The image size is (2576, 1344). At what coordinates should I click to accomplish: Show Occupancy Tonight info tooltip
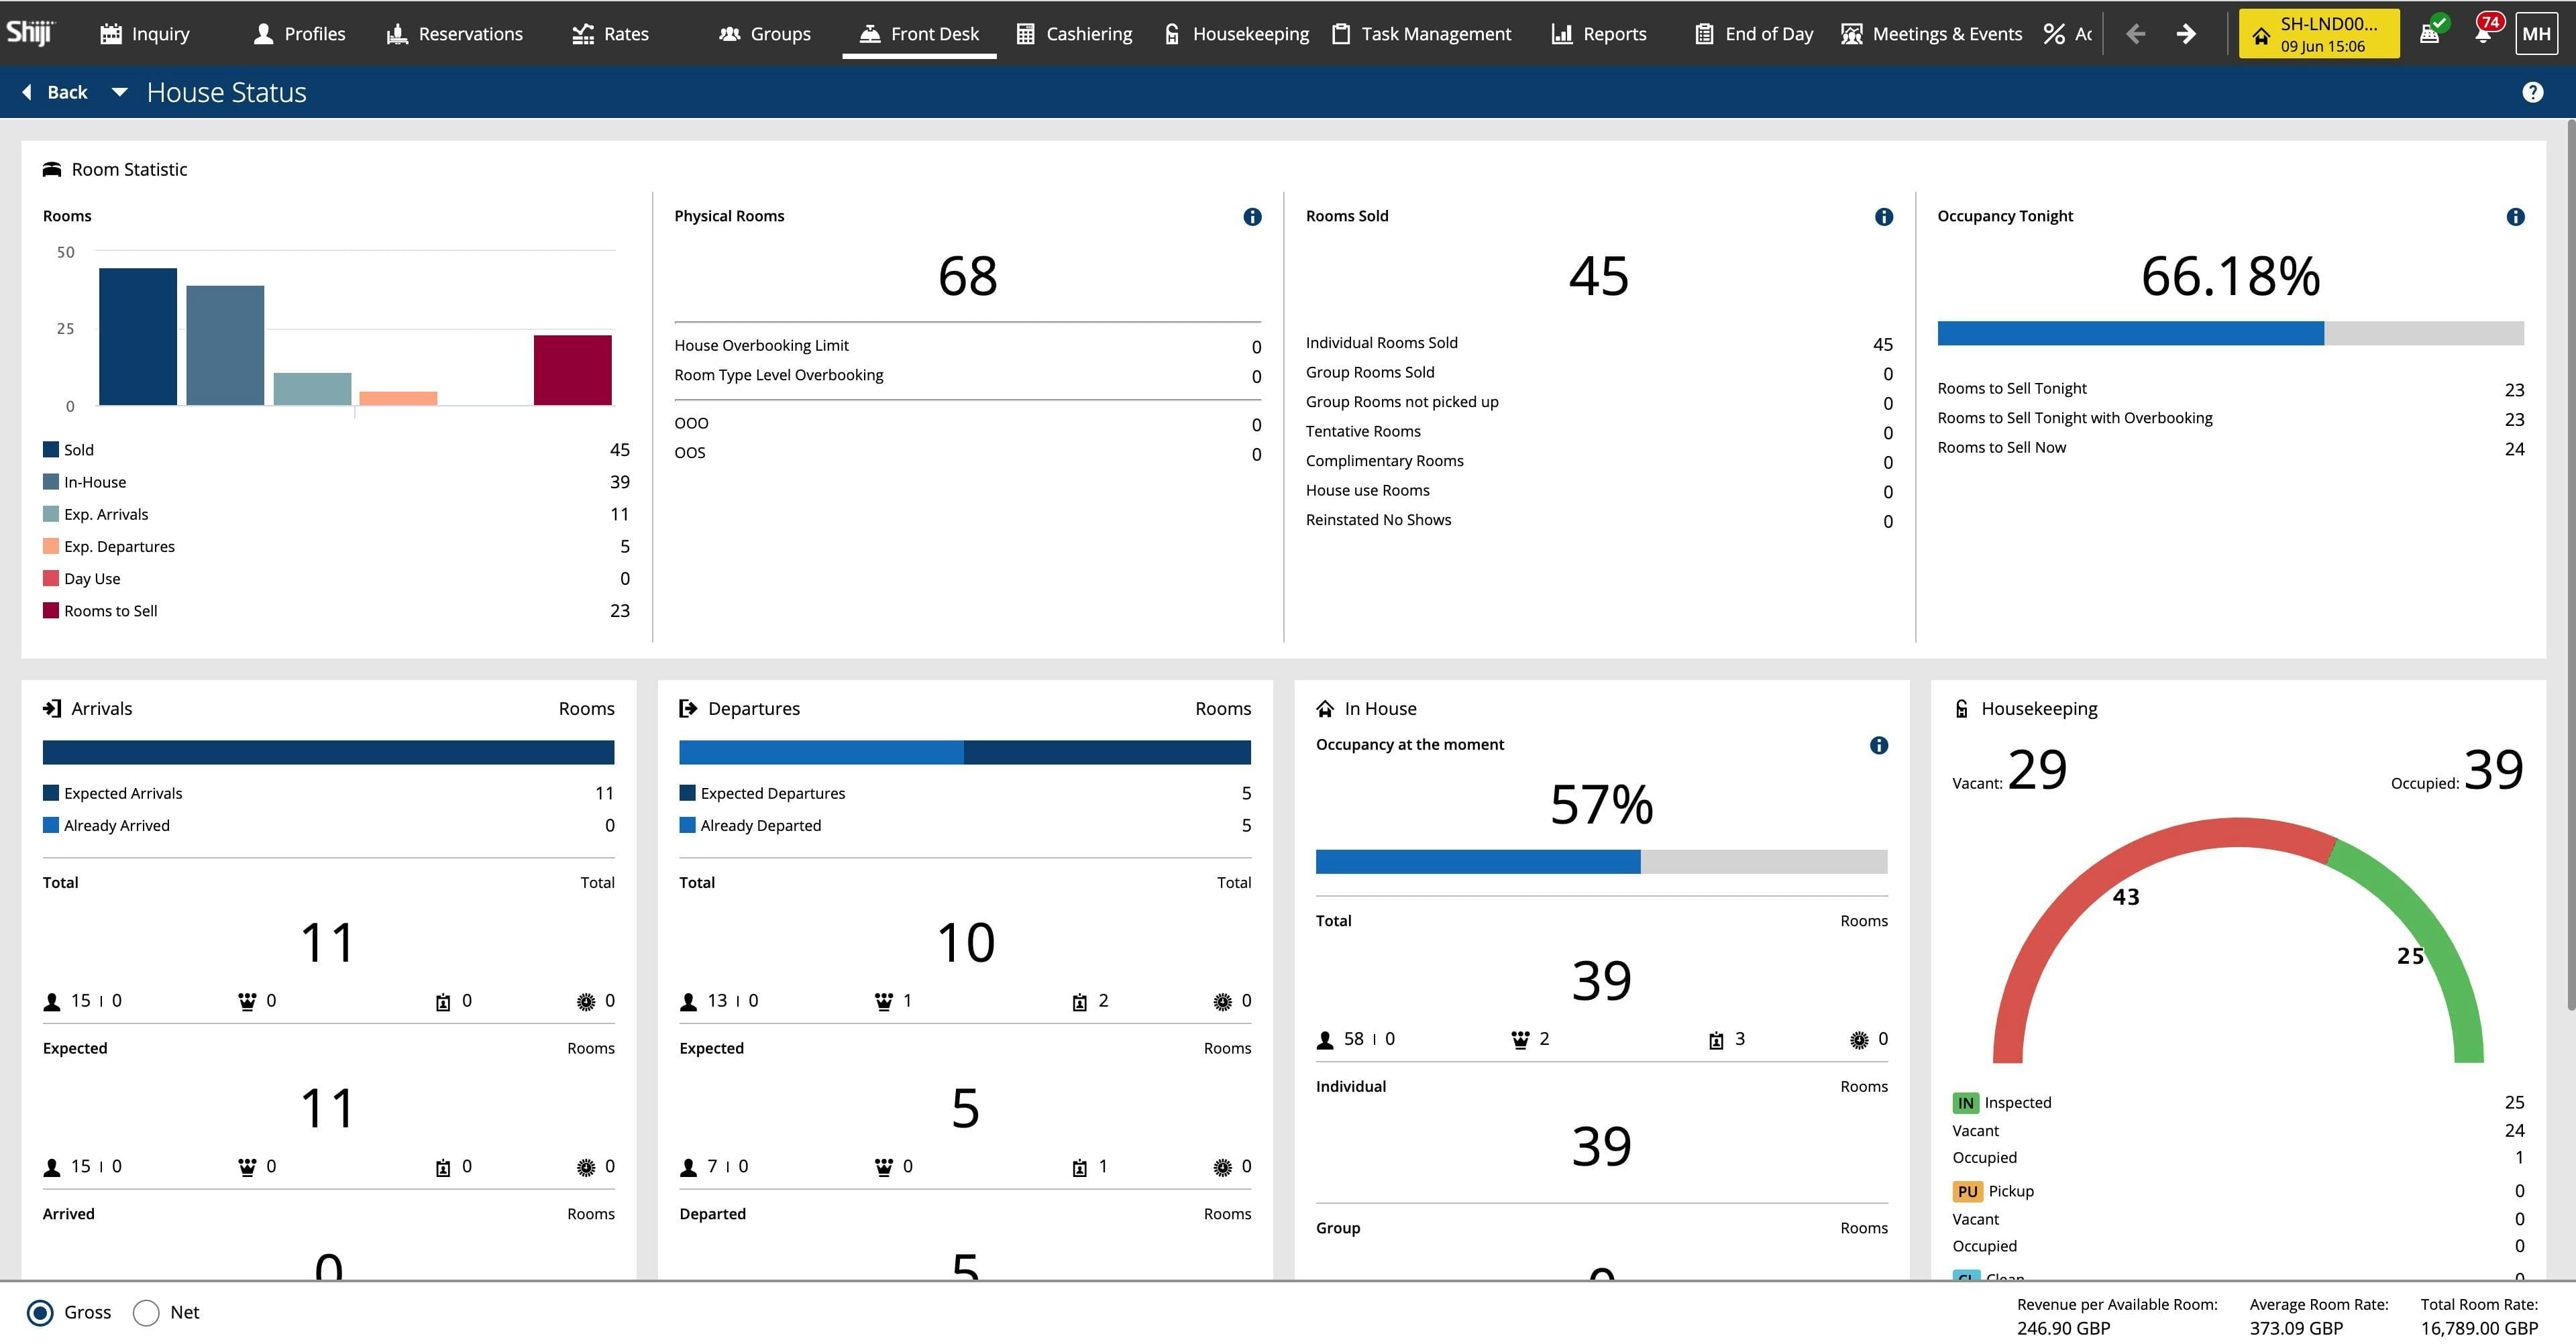tap(2515, 217)
